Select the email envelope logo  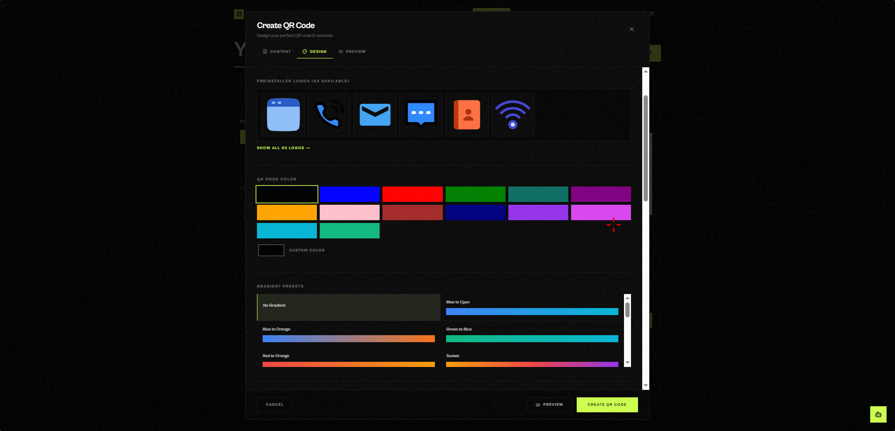click(x=374, y=115)
